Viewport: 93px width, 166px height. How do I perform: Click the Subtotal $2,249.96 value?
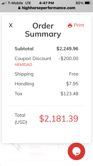pos(67,49)
